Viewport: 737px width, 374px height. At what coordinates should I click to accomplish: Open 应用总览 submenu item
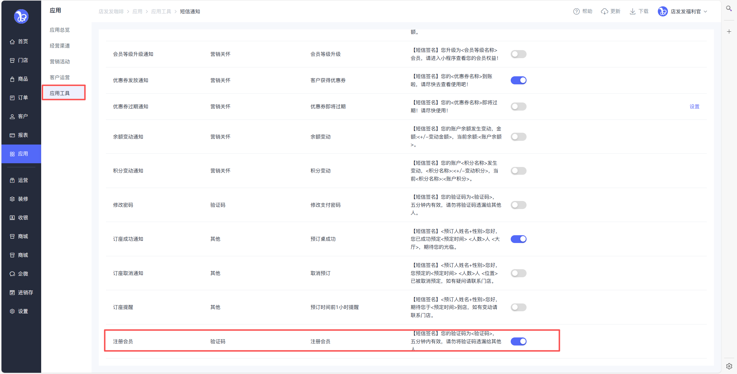(x=60, y=30)
